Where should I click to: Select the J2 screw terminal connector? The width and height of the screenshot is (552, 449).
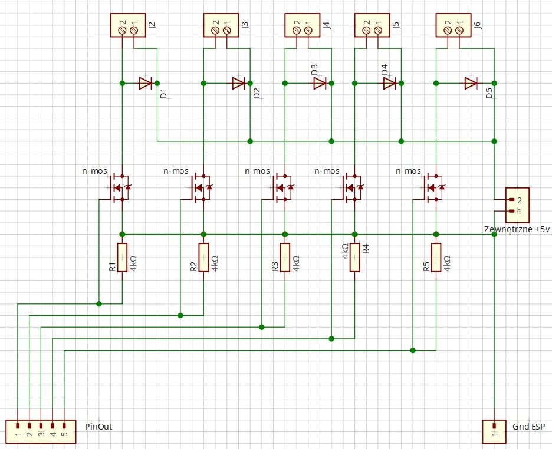pos(127,27)
